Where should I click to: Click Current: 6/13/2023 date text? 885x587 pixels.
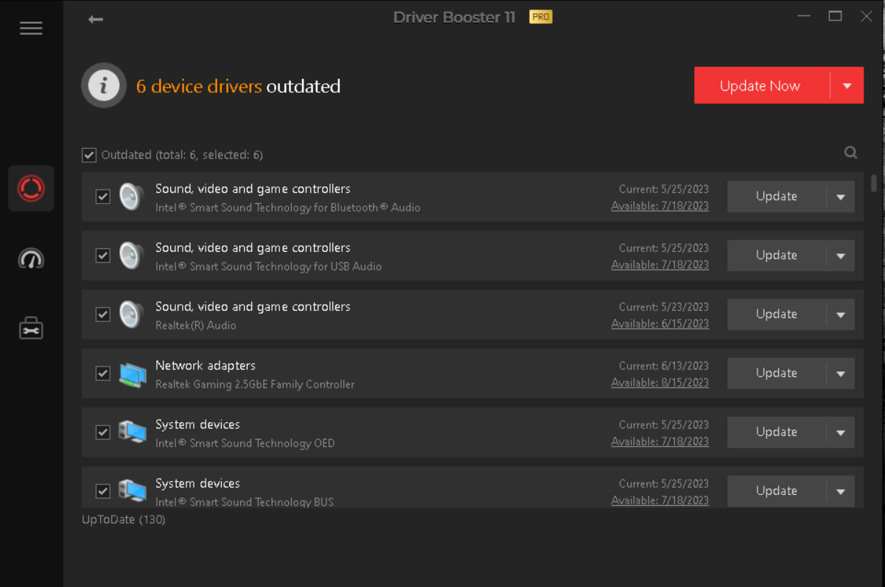(664, 366)
